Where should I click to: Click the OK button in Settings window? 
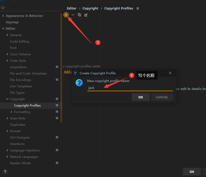point(192,172)
